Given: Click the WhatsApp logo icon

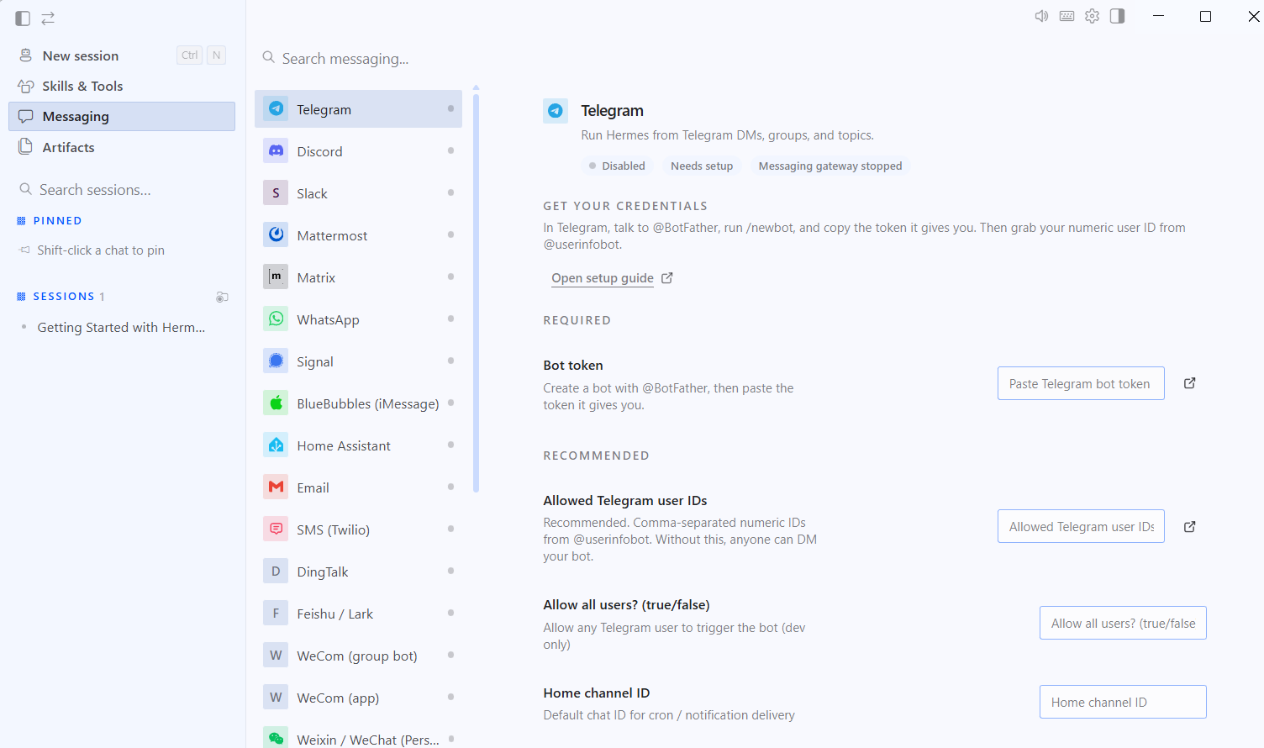Looking at the screenshot, I should (x=276, y=319).
